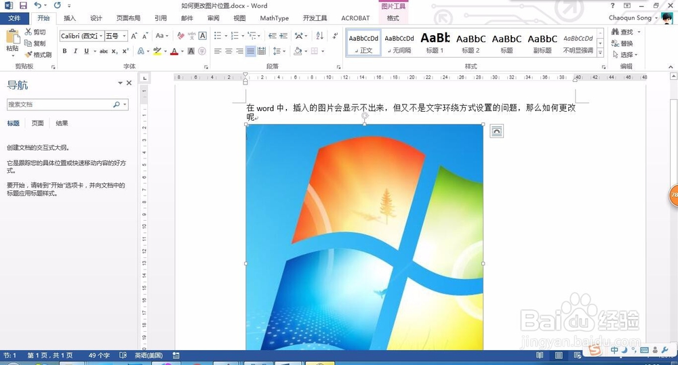This screenshot has height=365, width=678.
Task: Open navigation pane options arrow
Action: [x=120, y=83]
